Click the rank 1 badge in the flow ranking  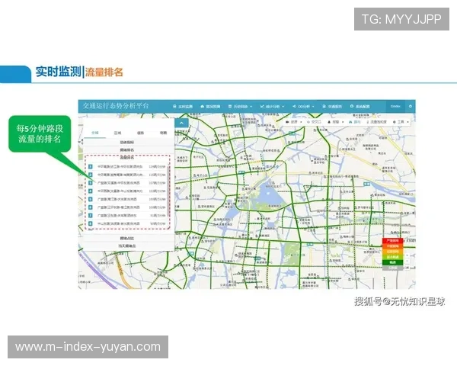(91, 167)
